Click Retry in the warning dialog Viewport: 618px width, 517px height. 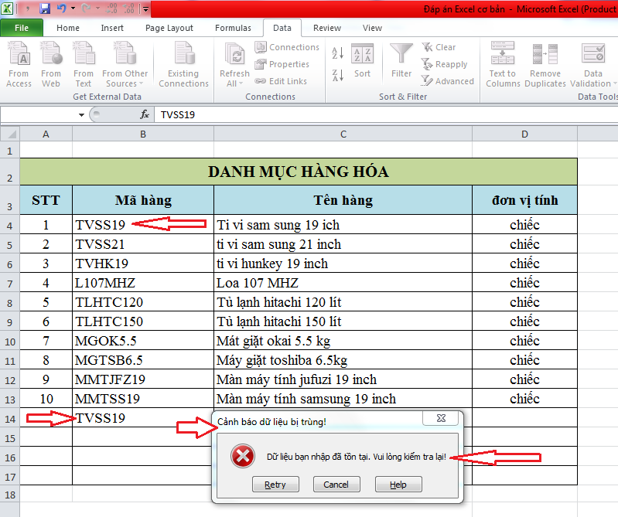(275, 485)
